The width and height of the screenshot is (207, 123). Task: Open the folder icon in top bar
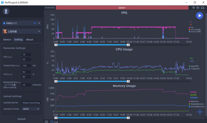pos(198,8)
